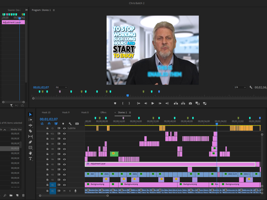267x200 pixels.
Task: Switch to the Hook 8 sequence tab
Action: [85, 113]
